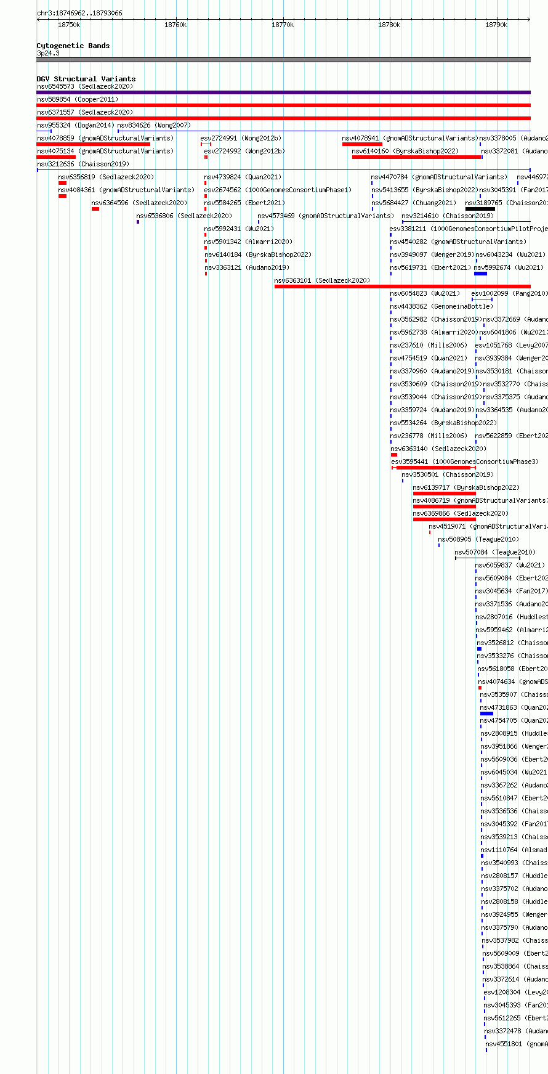Click the 3p24.3 cytogenetic band bar
This screenshot has width=548, height=1074.
pyautogui.click(x=283, y=60)
